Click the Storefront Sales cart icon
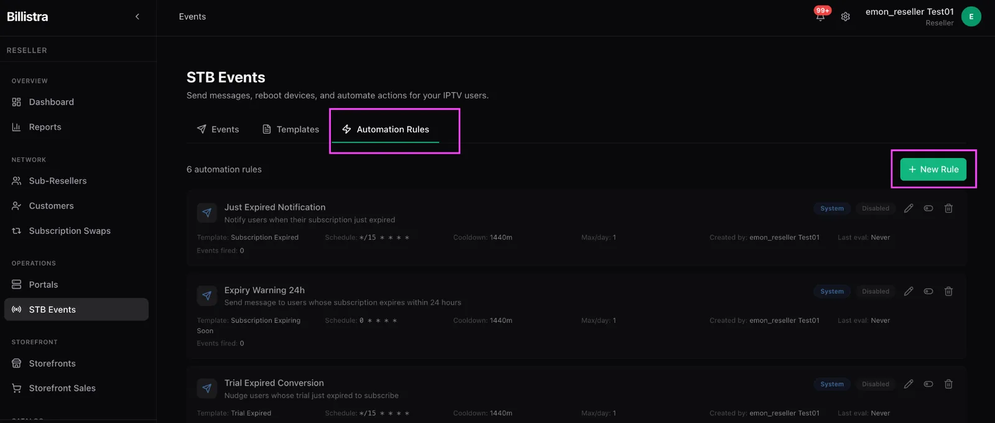 pos(17,388)
